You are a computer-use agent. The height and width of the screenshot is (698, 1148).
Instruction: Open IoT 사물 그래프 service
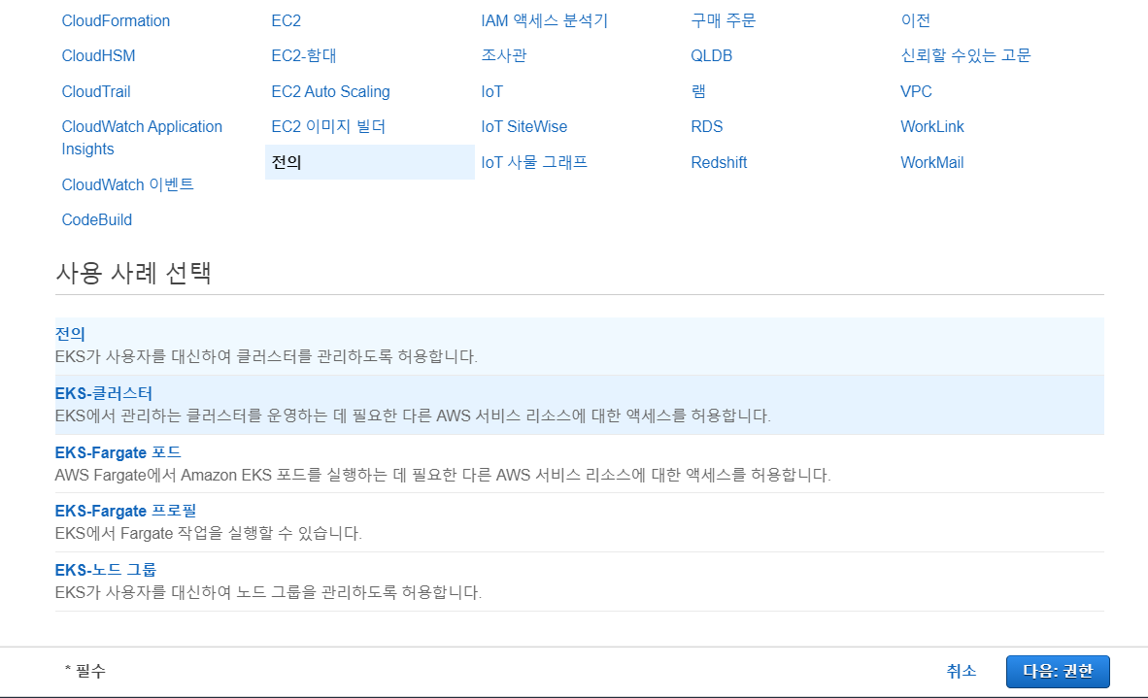click(534, 162)
